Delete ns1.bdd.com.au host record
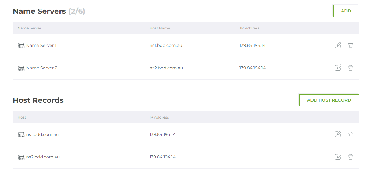The height and width of the screenshot is (170, 372). tap(350, 134)
